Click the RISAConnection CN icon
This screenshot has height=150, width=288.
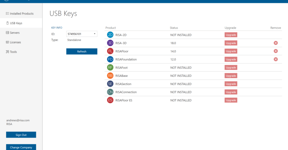110,92
